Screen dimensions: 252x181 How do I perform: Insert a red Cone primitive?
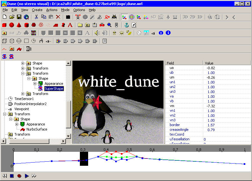(19, 25)
